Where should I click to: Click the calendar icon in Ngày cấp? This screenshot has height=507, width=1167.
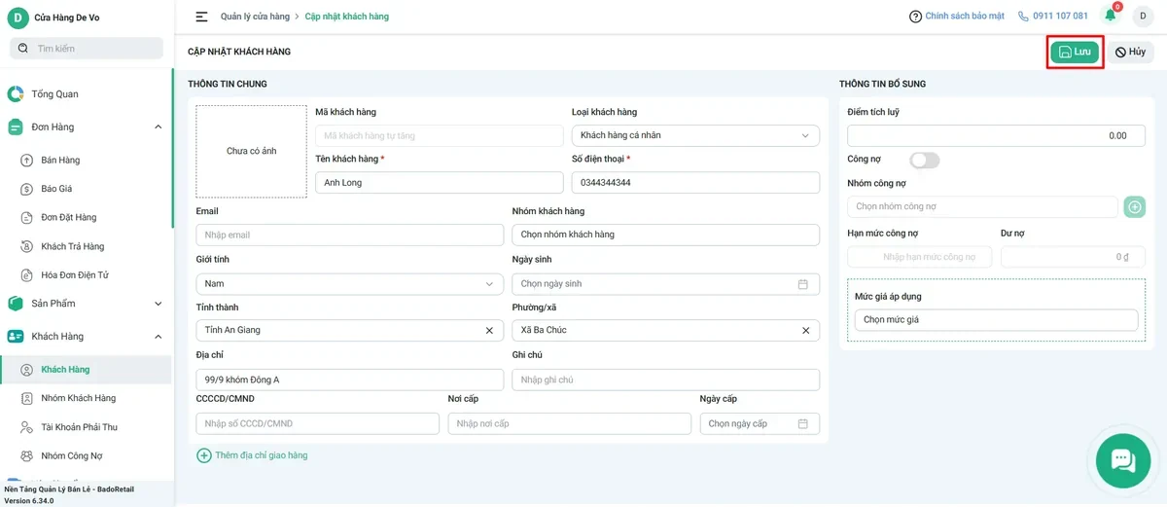803,424
